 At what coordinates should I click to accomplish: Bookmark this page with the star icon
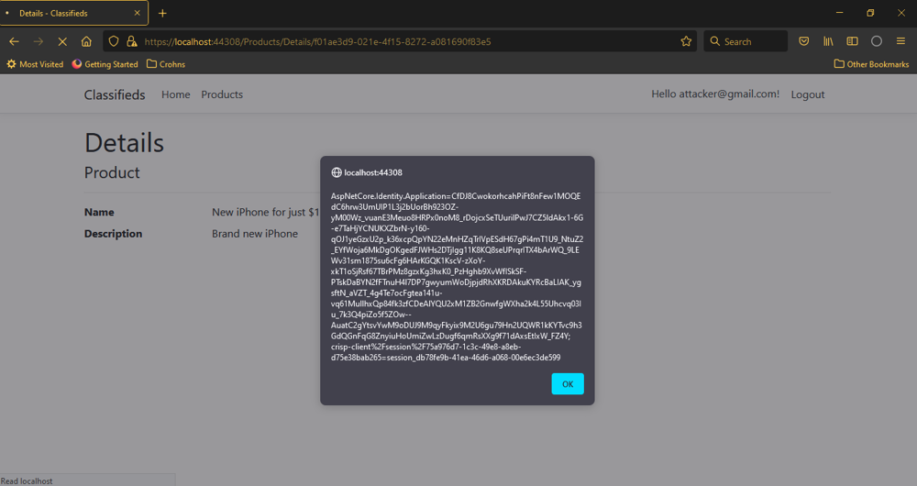point(686,41)
